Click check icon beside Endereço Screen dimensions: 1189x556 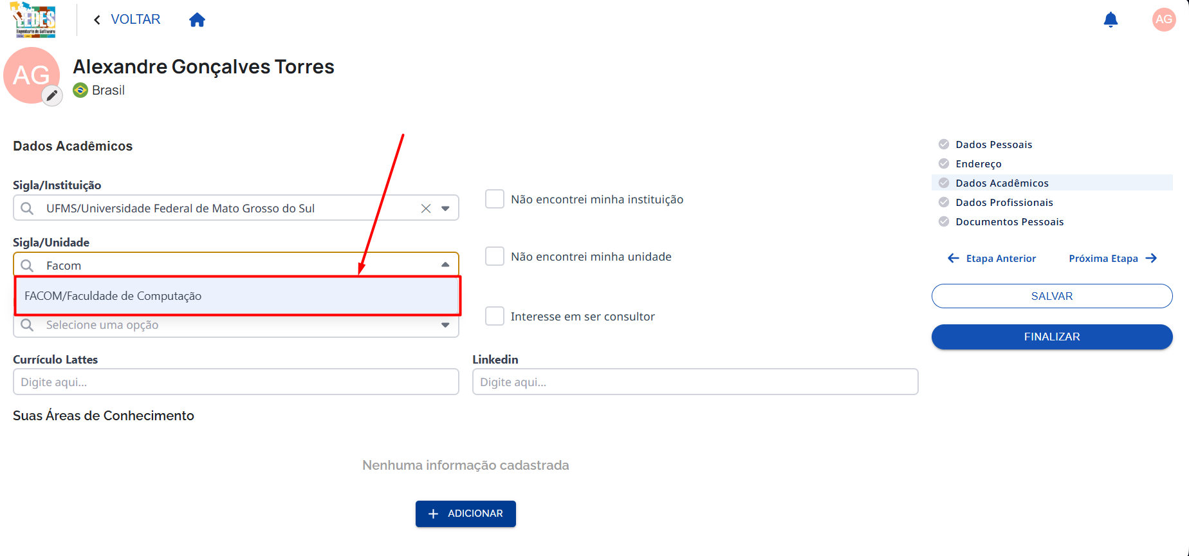pyautogui.click(x=944, y=163)
